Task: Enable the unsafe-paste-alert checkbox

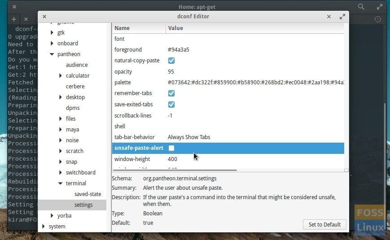Action: coord(171,148)
